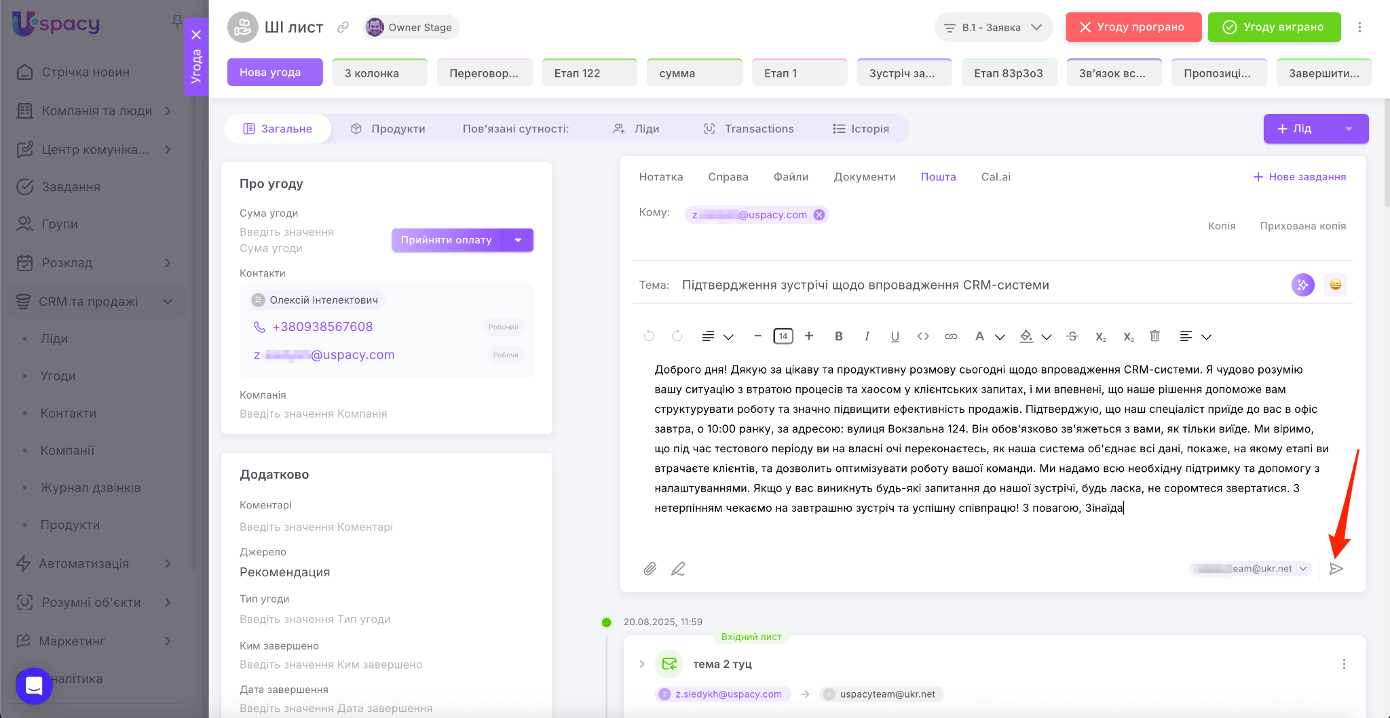Open the sender email address dropdown
Image resolution: width=1390 pixels, height=718 pixels.
point(1251,569)
